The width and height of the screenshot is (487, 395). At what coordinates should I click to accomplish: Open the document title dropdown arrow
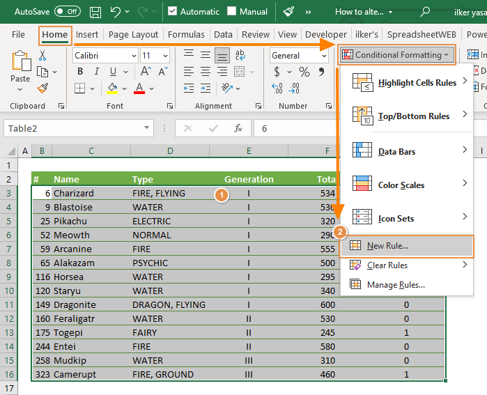point(390,12)
